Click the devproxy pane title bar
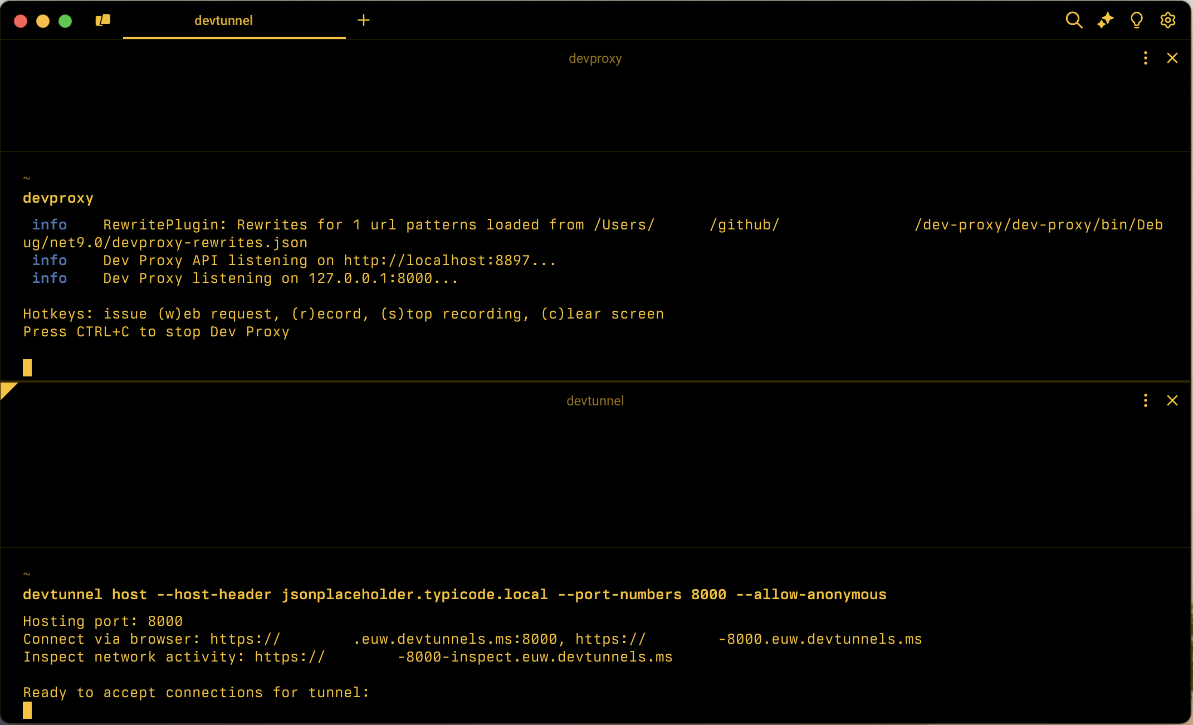This screenshot has width=1193, height=725. (x=595, y=58)
